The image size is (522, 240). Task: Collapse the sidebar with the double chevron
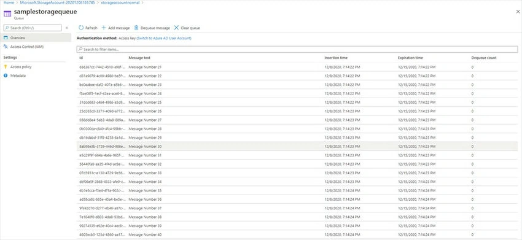[x=66, y=28]
